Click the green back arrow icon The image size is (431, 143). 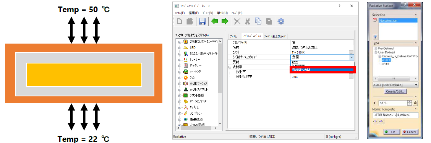click(214, 21)
